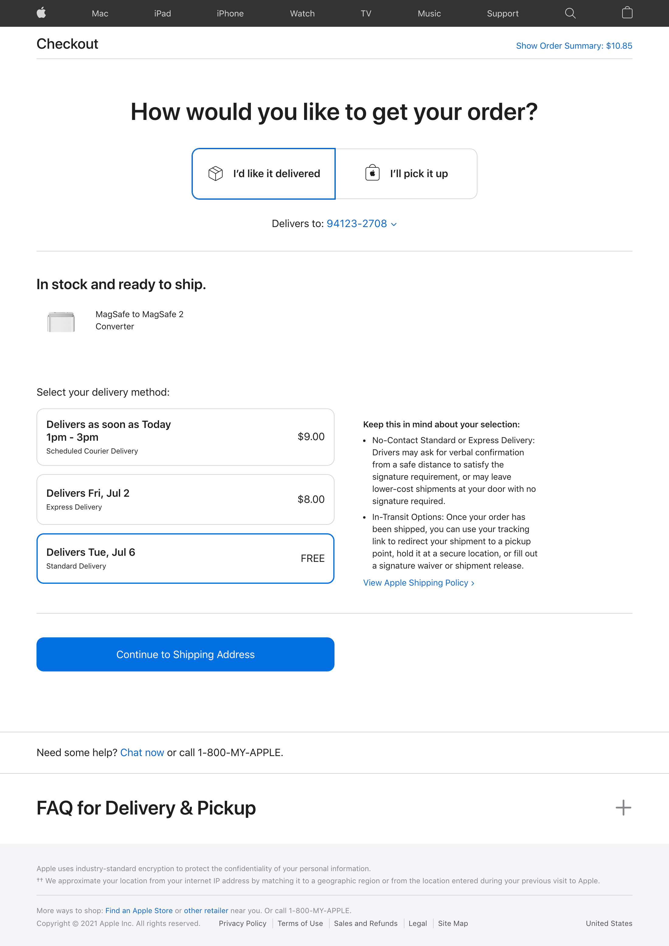Open Find an Apple Store link
669x946 pixels.
139,910
